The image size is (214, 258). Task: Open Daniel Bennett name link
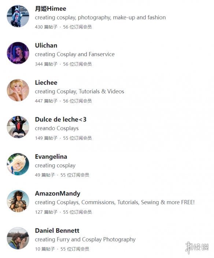(57, 231)
